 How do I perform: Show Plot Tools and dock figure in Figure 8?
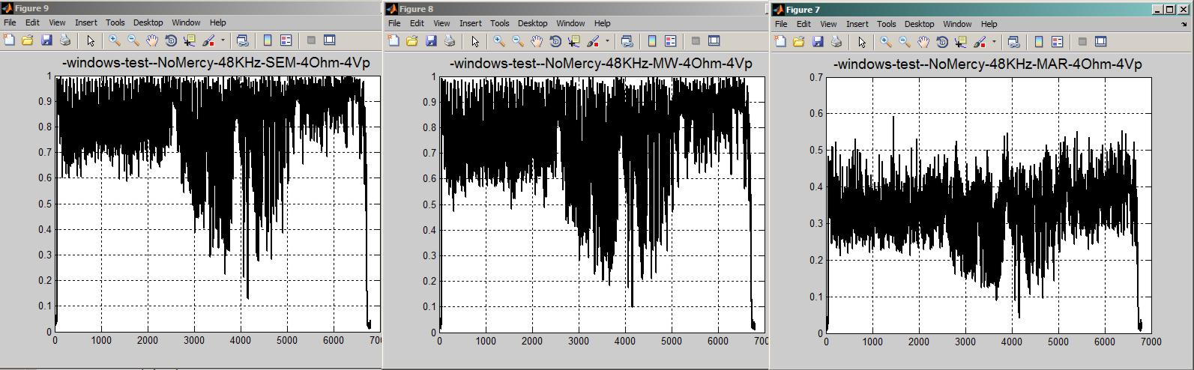[x=714, y=41]
